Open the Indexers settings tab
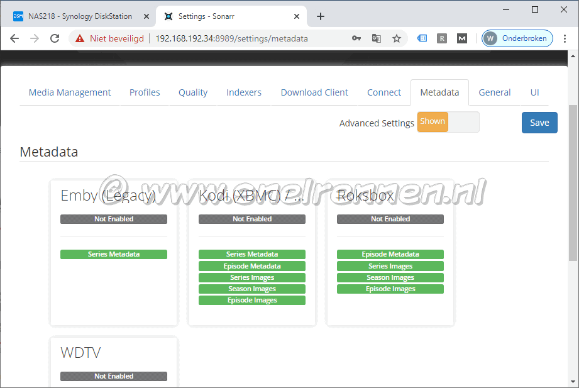 click(x=244, y=92)
